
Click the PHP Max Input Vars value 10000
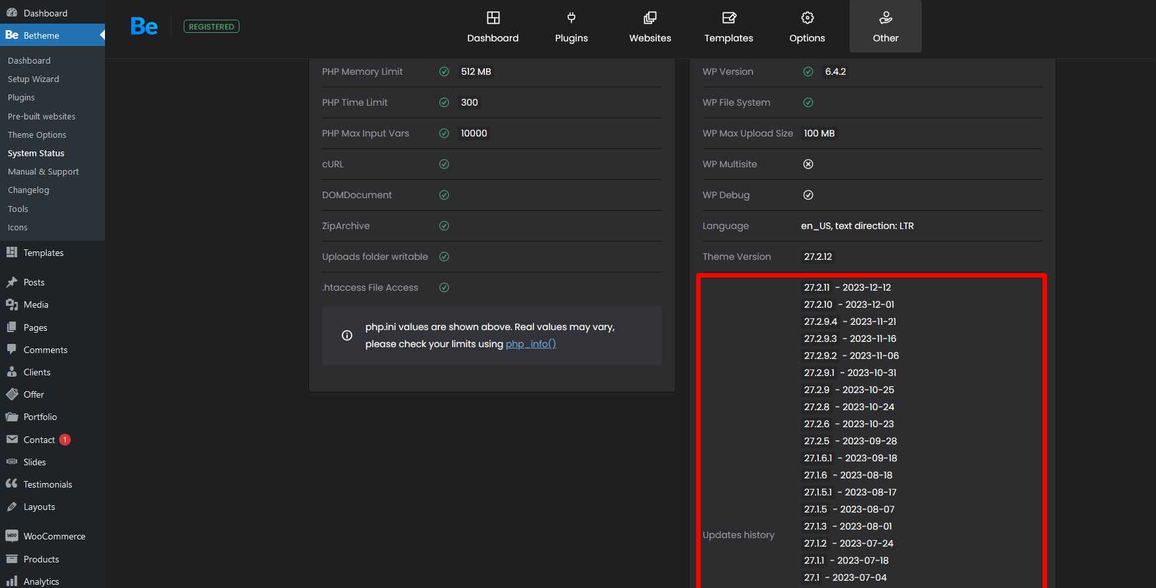click(x=474, y=133)
